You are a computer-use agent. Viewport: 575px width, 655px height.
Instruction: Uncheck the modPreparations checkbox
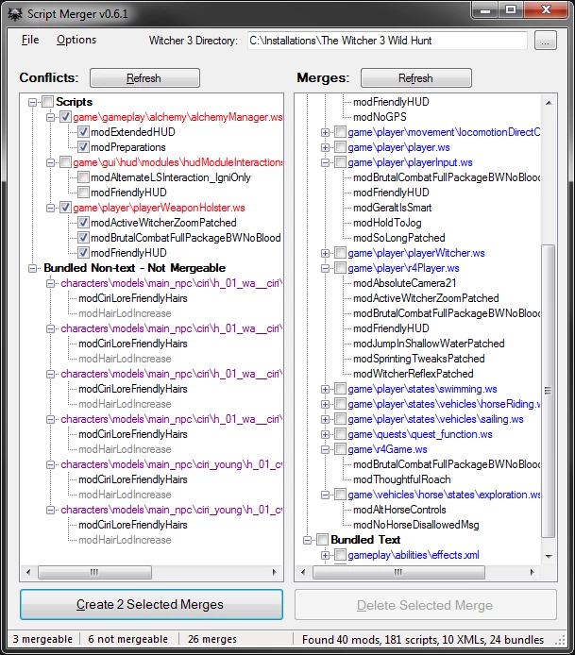click(x=83, y=147)
